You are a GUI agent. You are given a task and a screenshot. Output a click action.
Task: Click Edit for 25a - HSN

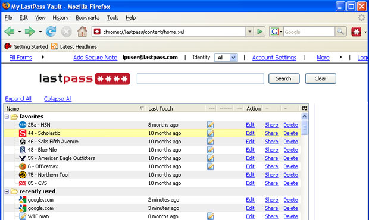click(x=250, y=125)
